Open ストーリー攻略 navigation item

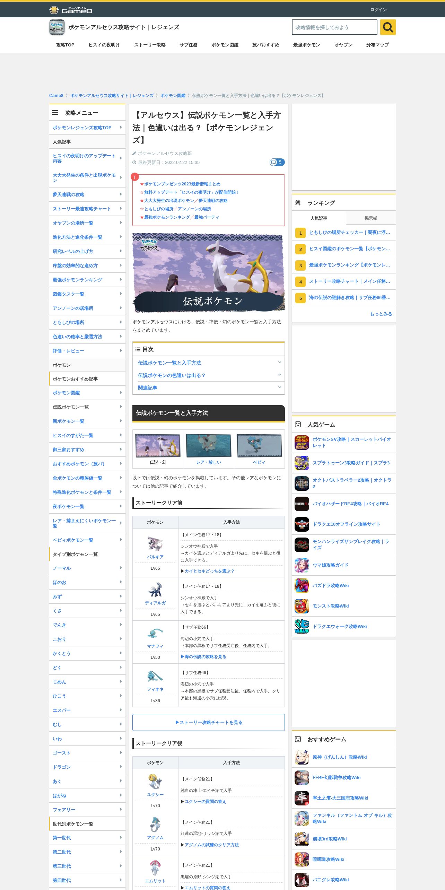tap(150, 45)
